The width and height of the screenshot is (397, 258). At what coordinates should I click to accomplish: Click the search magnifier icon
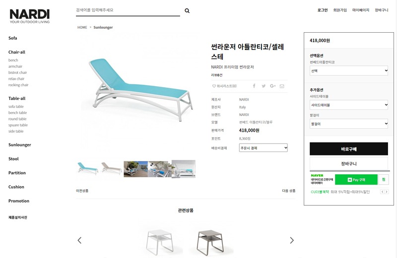tap(187, 10)
